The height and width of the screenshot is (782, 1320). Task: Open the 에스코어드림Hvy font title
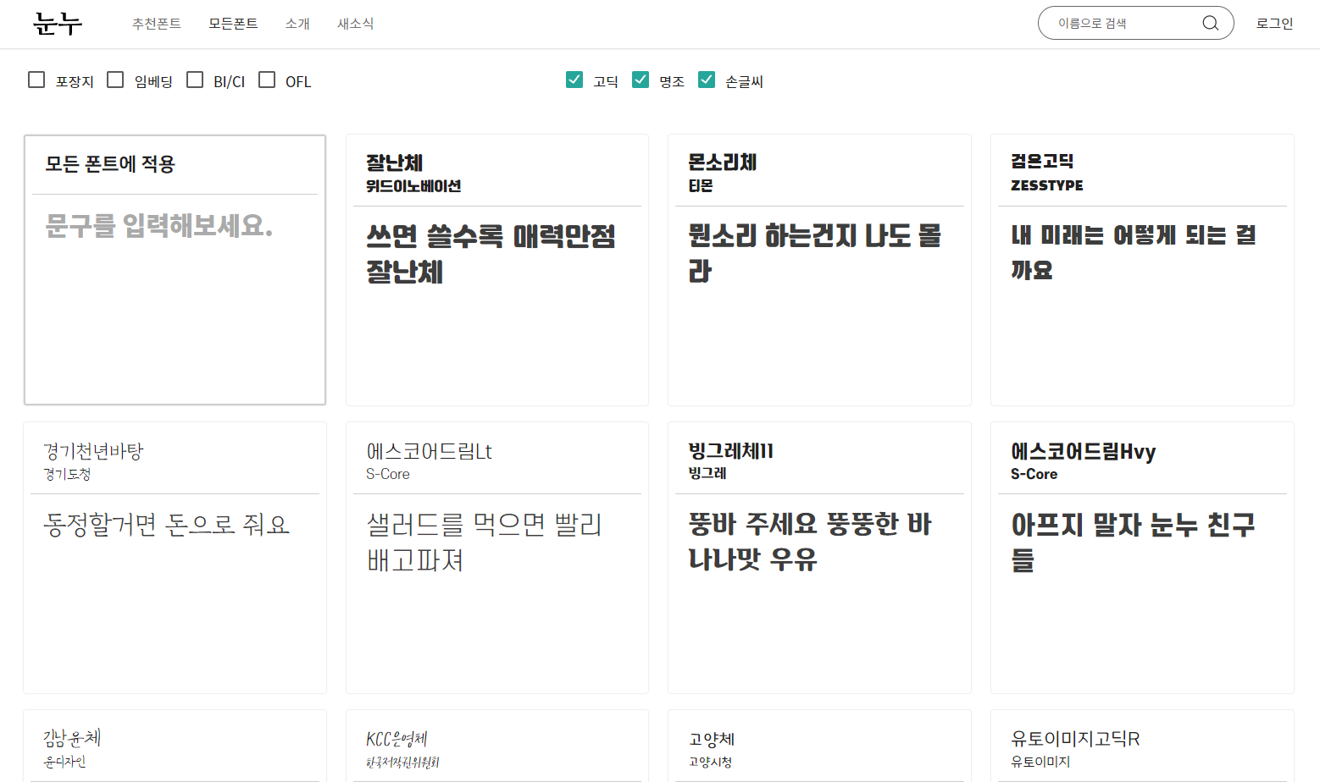coord(1084,451)
